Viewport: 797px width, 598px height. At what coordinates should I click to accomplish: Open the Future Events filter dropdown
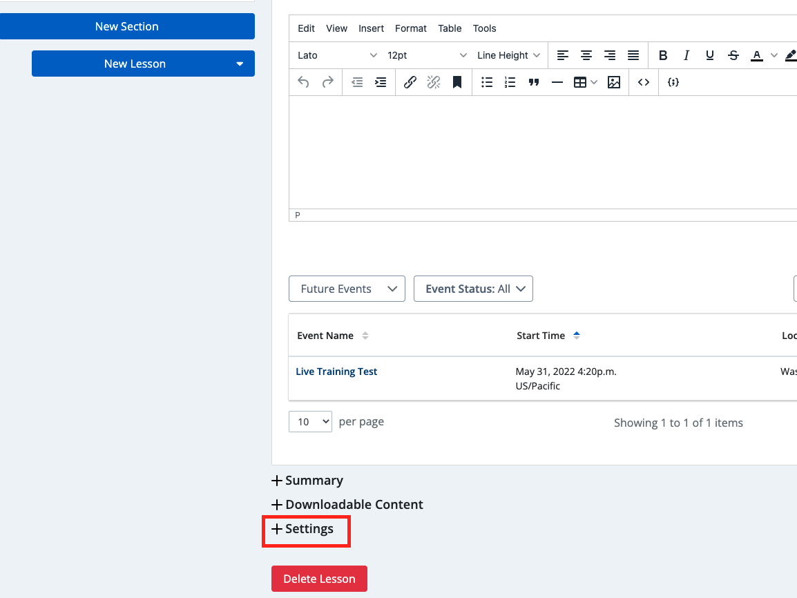347,289
